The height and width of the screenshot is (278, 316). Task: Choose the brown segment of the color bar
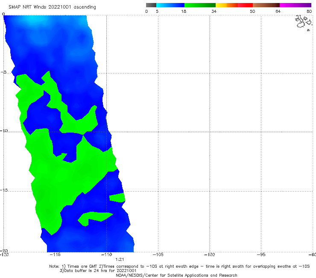[x=266, y=5]
